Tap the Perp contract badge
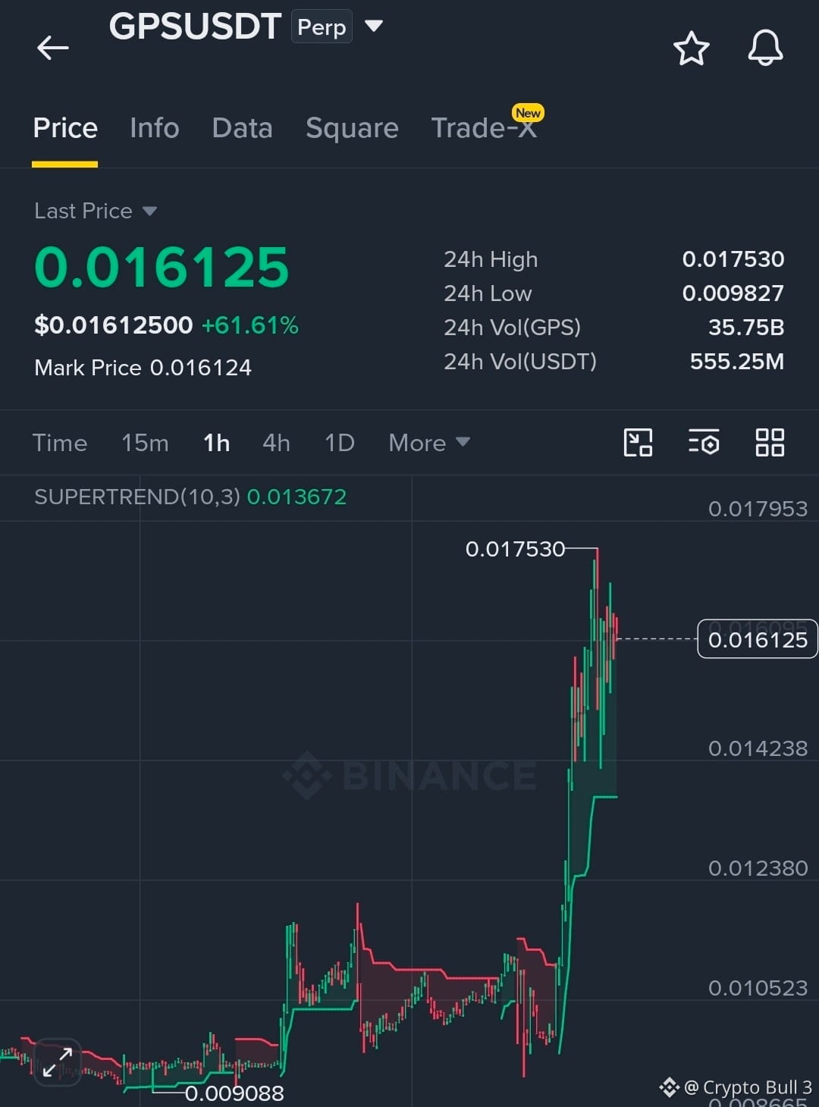 tap(322, 27)
